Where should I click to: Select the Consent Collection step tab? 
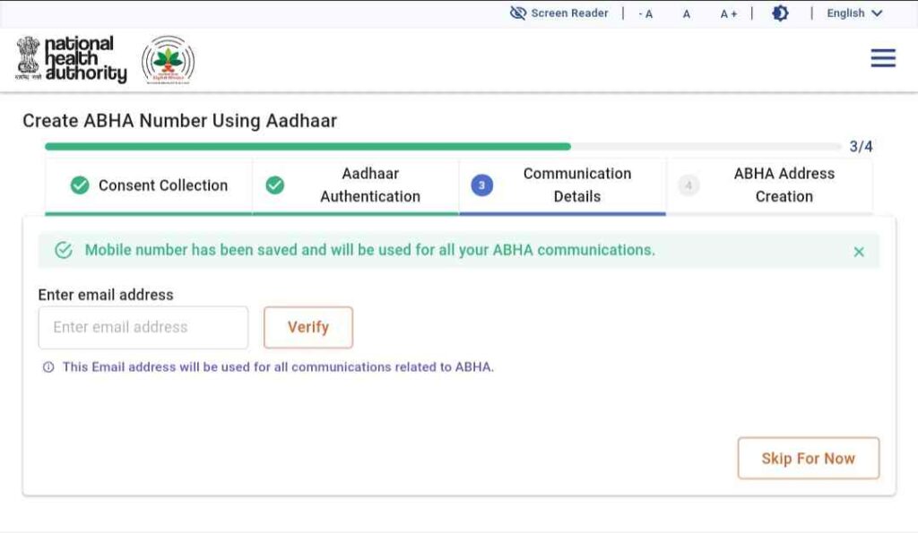click(149, 185)
